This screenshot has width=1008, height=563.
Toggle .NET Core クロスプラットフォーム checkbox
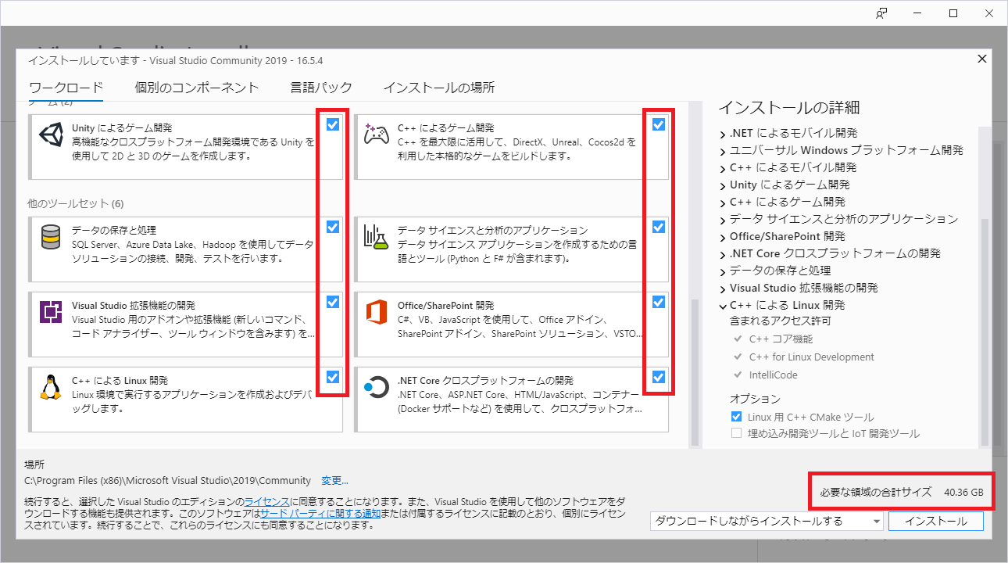pyautogui.click(x=659, y=377)
